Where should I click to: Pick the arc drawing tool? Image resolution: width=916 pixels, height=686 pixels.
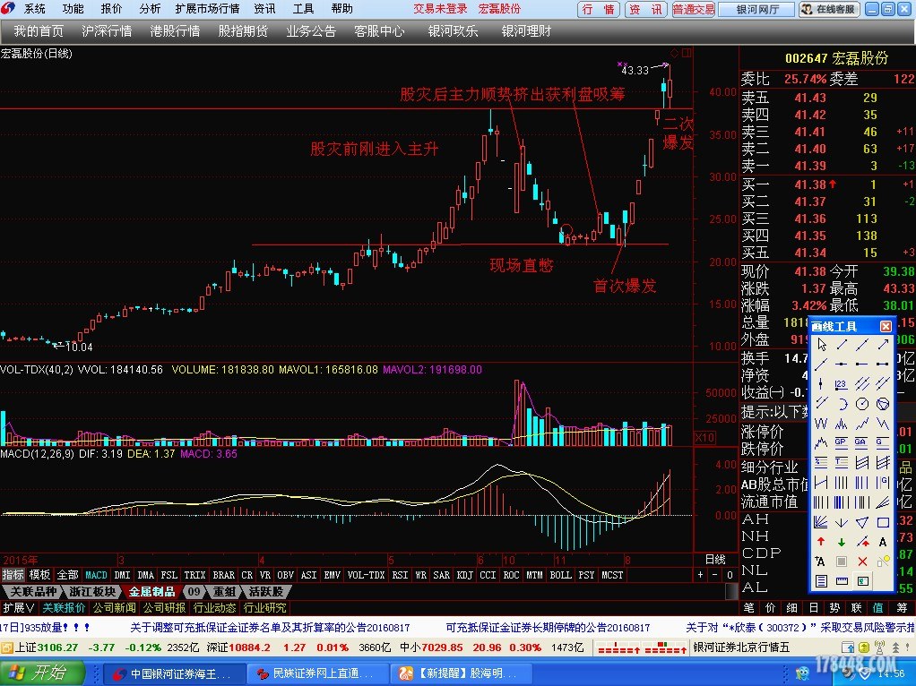843,403
